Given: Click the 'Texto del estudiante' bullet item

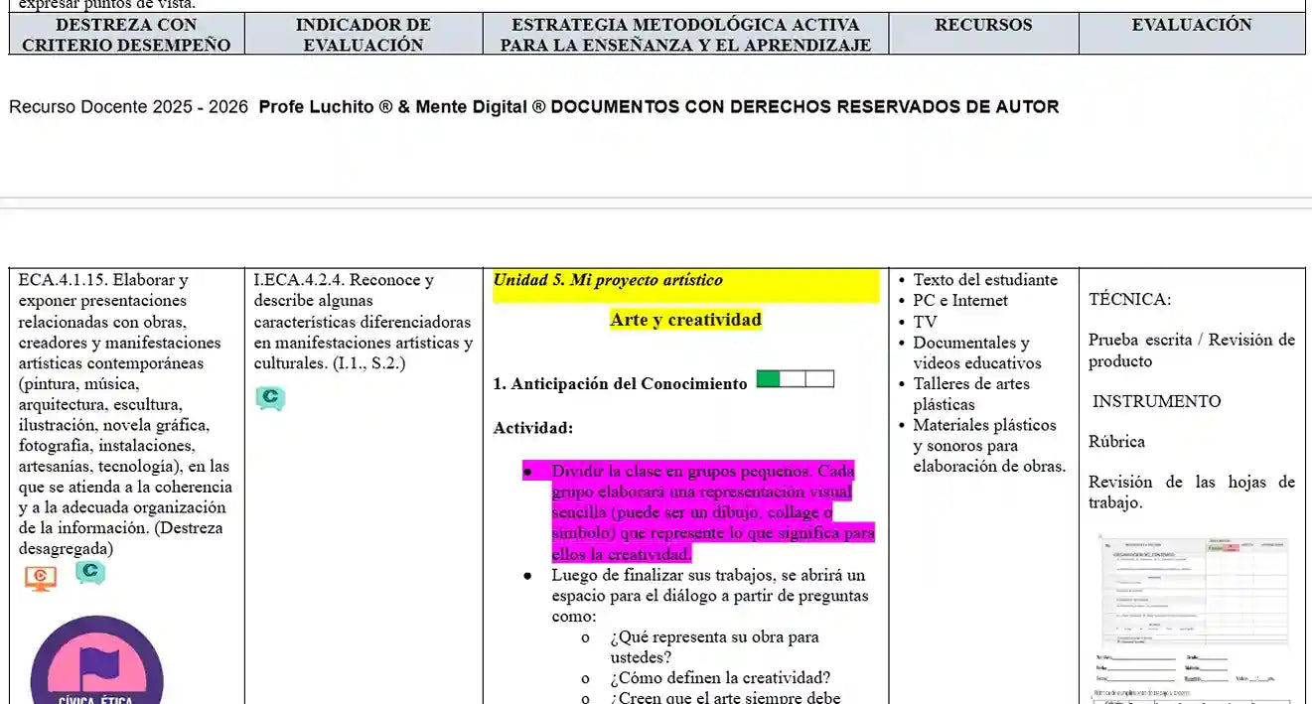Looking at the screenshot, I should [985, 280].
